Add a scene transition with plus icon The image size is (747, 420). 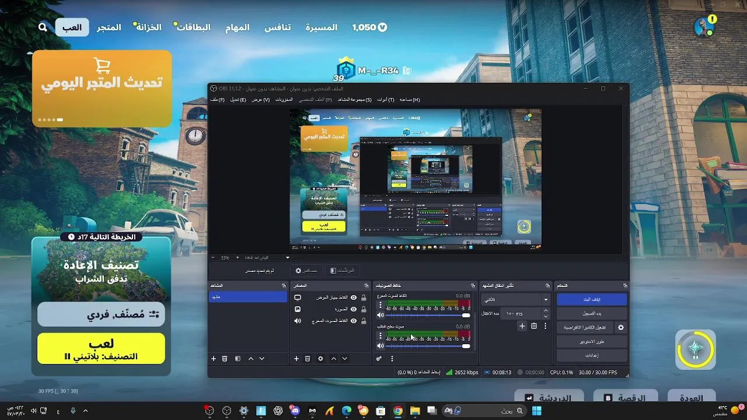[522, 326]
